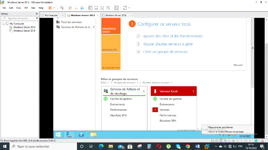Viewport: 268px width, 150px height.
Task: Open Server Manager icon in guest taskbar
Action: 69,135
